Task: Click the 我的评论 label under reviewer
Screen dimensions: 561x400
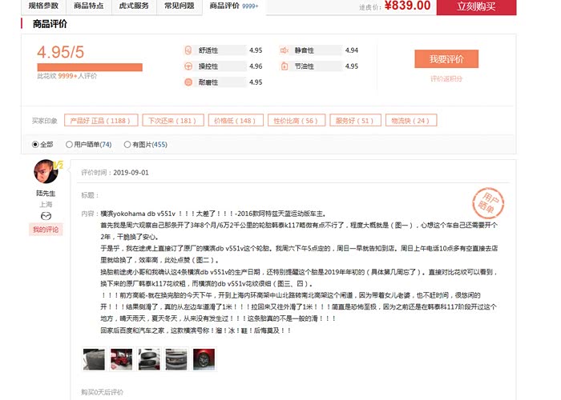Action: click(x=46, y=230)
